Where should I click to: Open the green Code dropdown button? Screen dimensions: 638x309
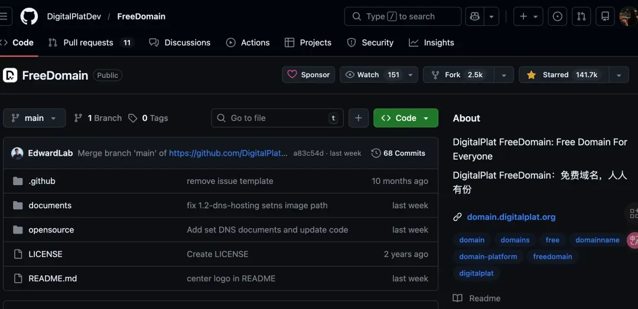pos(406,118)
